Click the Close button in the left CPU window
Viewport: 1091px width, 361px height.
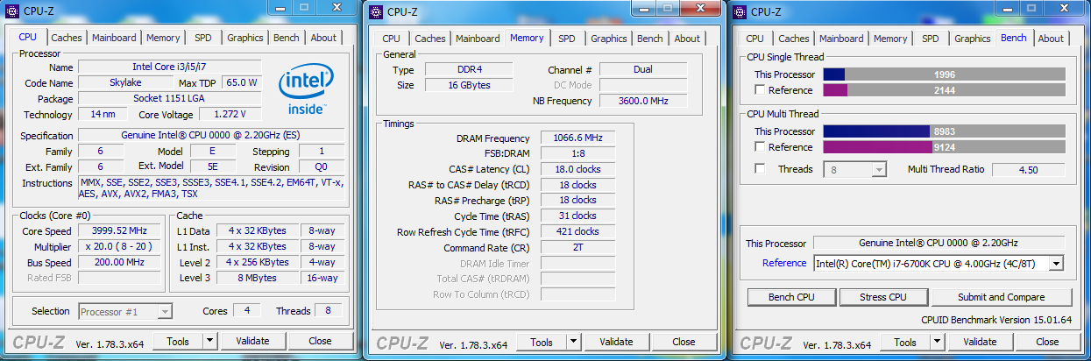[x=321, y=341]
